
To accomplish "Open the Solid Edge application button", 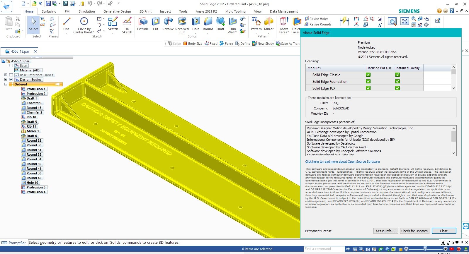I will pyautogui.click(x=6, y=6).
